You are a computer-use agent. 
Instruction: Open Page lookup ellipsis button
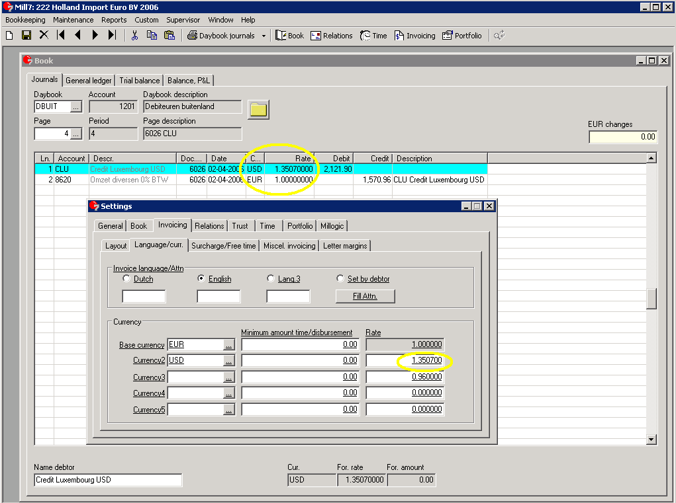pos(76,134)
